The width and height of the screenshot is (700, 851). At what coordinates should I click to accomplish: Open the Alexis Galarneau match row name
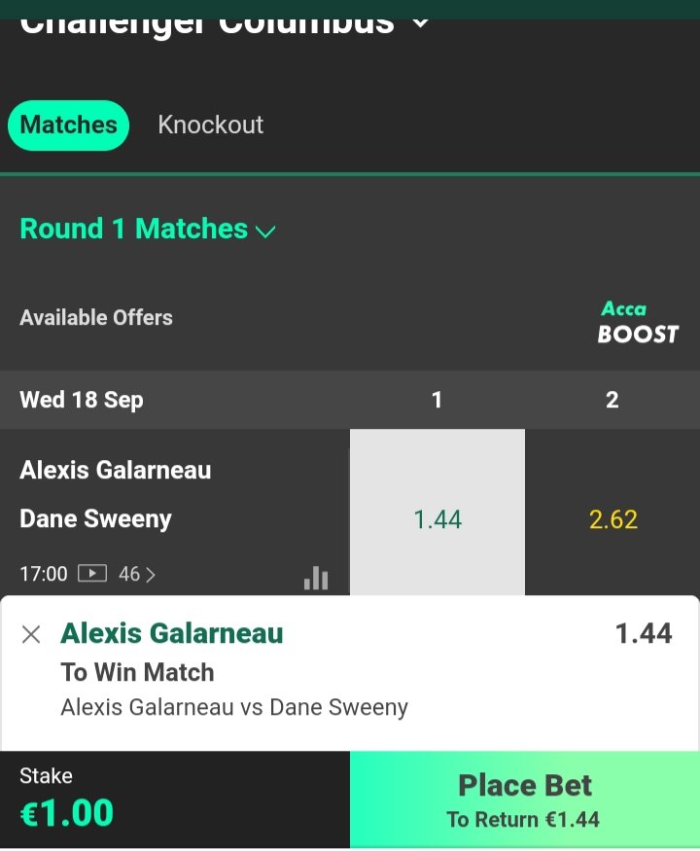point(116,471)
